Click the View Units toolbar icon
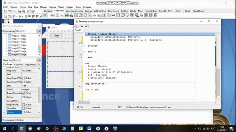The width and height of the screenshot is (236, 132). click(5, 16)
